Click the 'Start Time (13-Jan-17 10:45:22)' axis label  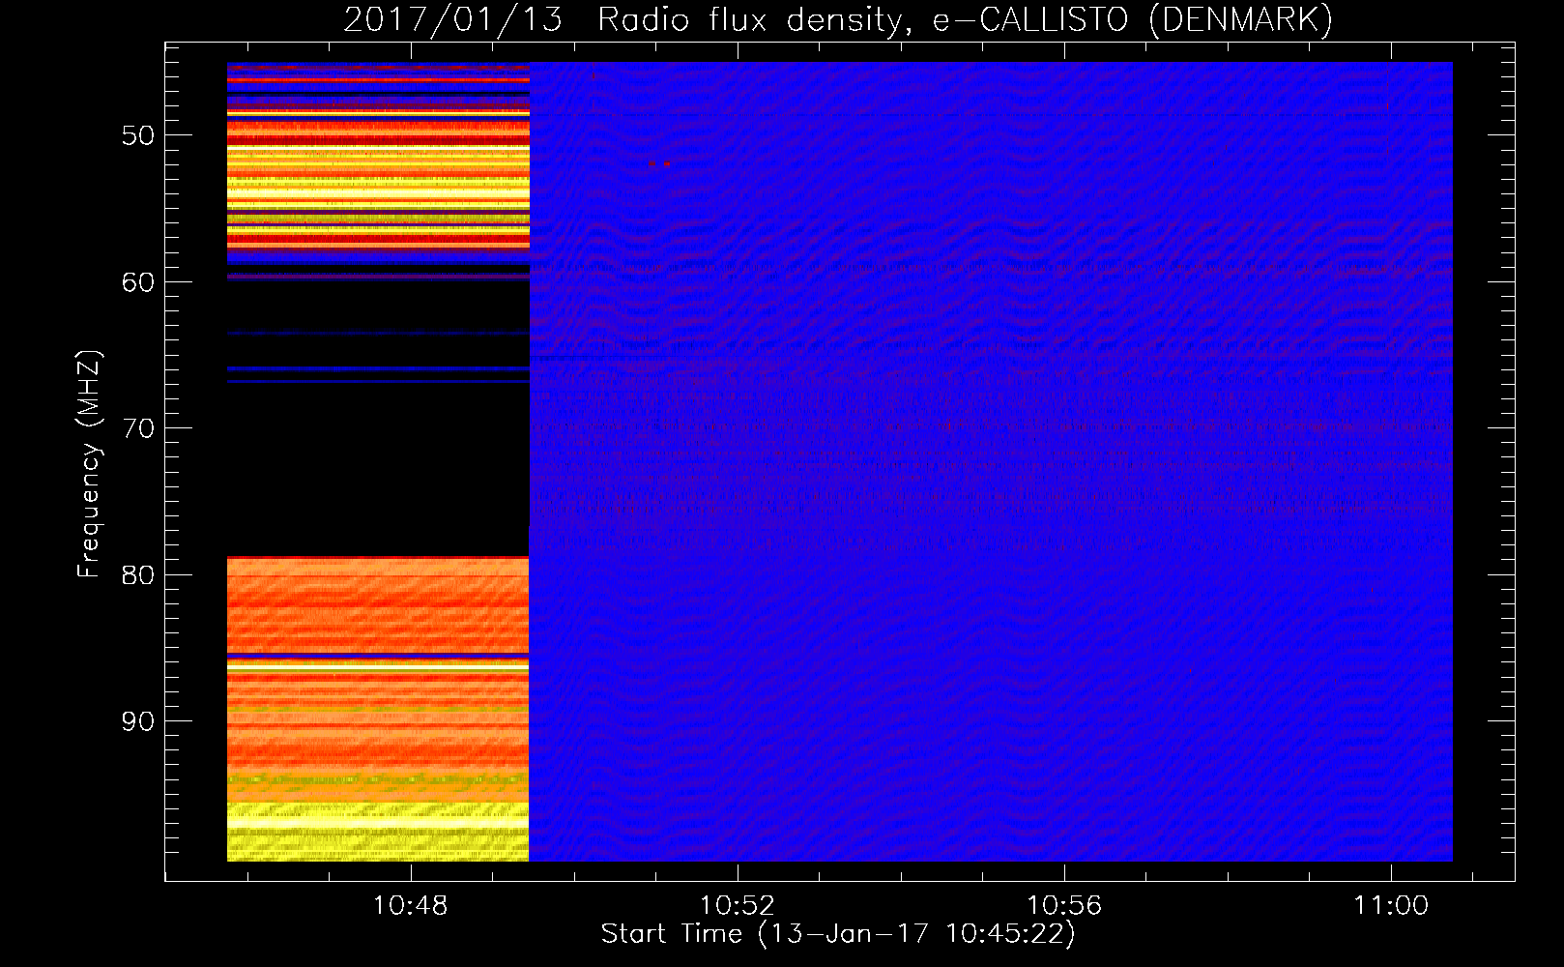tap(838, 933)
